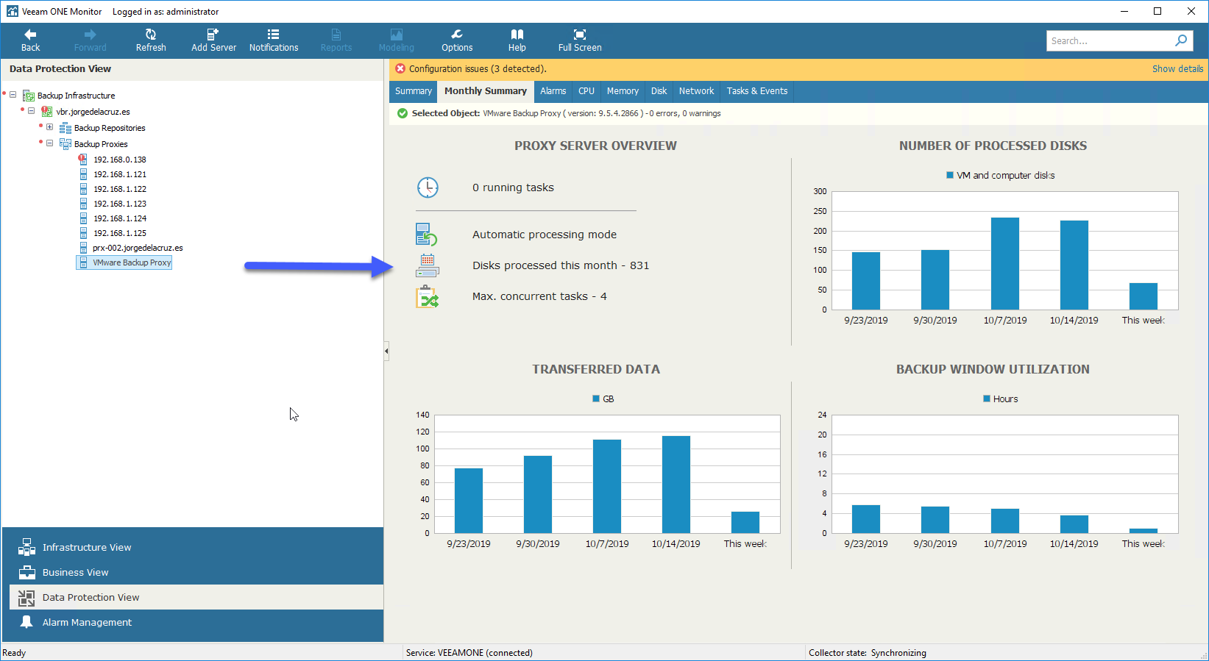Viewport: 1209px width, 661px height.
Task: Click the search magnifier icon
Action: (1181, 40)
